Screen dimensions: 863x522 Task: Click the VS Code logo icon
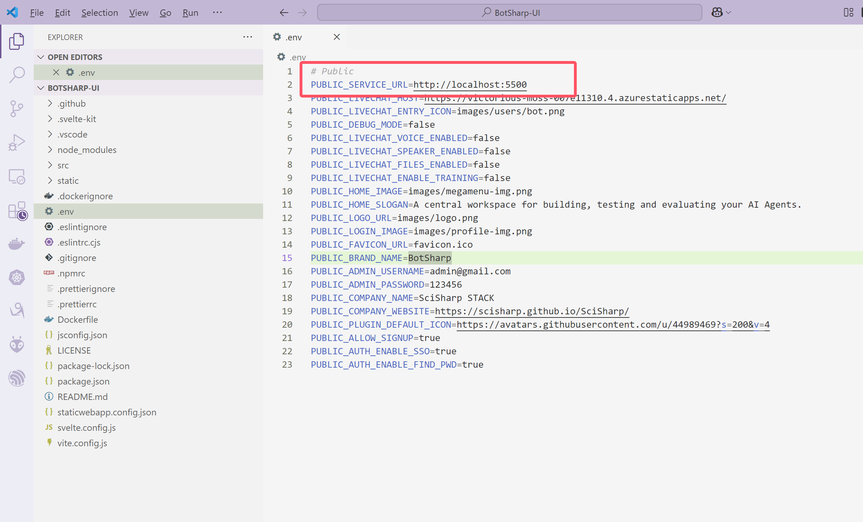[12, 13]
